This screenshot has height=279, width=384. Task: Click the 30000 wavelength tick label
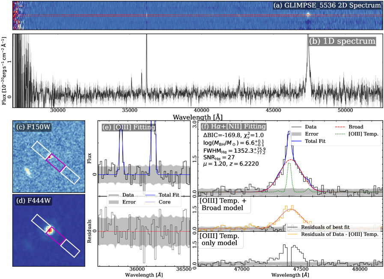(x=58, y=110)
